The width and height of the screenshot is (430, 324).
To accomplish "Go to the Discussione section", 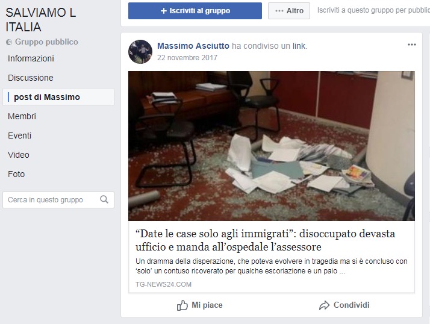I will click(31, 78).
